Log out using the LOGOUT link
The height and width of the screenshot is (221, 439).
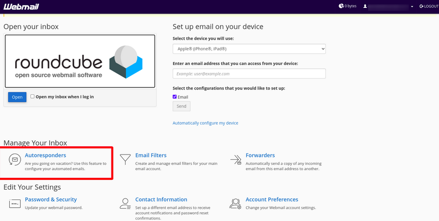(429, 6)
